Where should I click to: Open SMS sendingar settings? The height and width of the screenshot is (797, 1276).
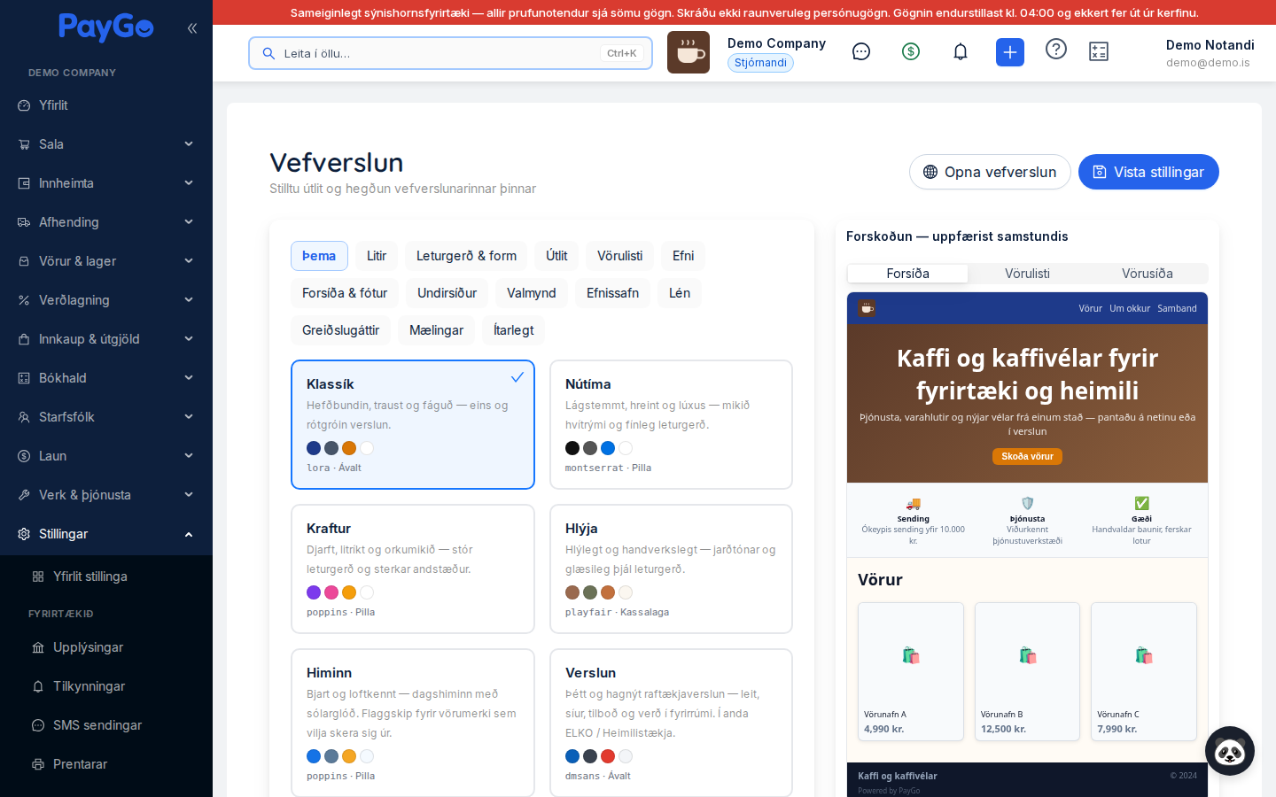pyautogui.click(x=106, y=725)
